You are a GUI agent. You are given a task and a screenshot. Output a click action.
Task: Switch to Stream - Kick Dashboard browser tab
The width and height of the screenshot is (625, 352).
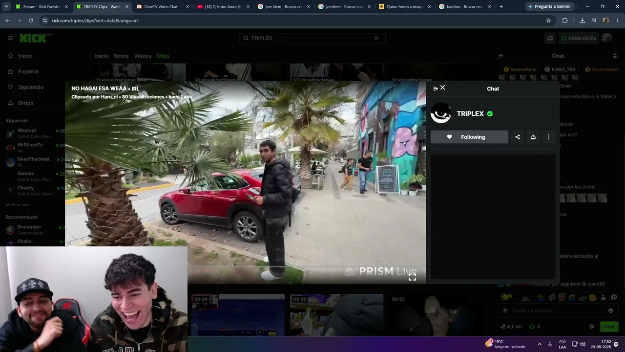41,7
